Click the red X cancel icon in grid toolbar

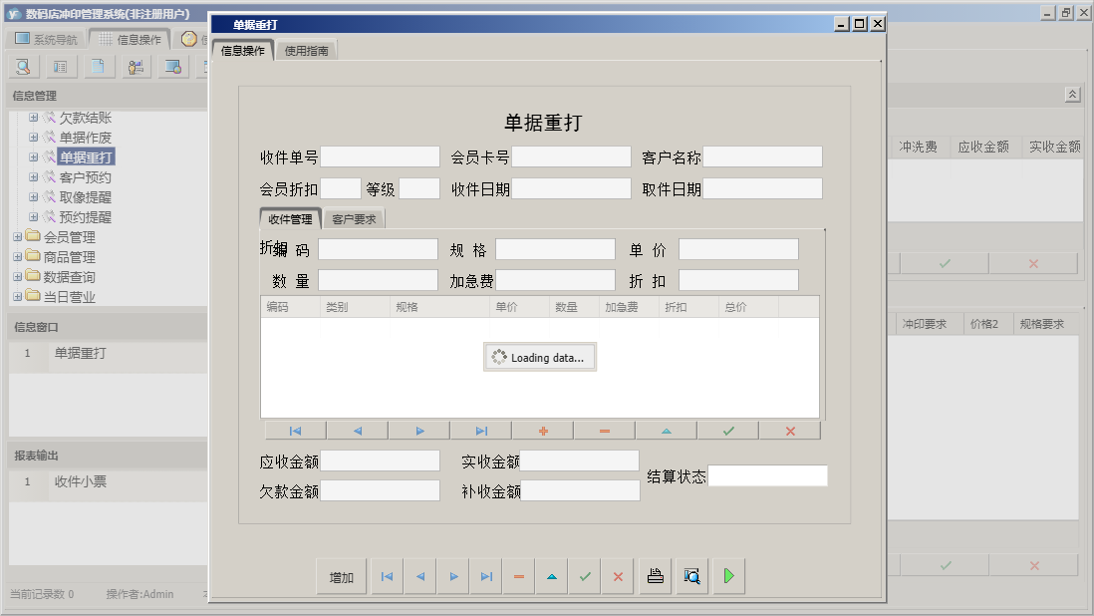788,430
